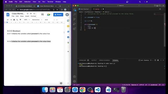Open Google Keep side panel
168x94 pixels.
click(x=68, y=26)
